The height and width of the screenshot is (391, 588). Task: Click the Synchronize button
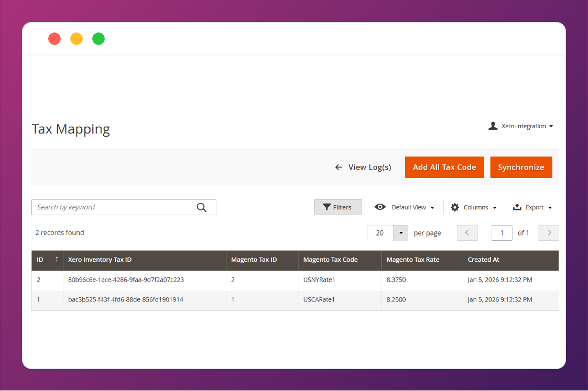tap(521, 167)
